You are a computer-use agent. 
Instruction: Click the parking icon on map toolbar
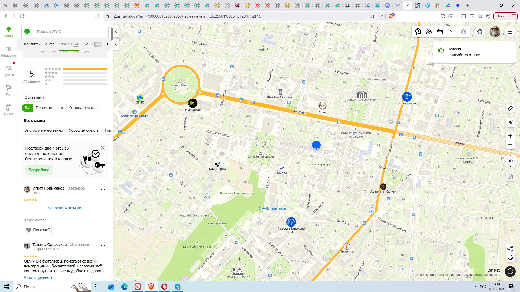pos(451,32)
